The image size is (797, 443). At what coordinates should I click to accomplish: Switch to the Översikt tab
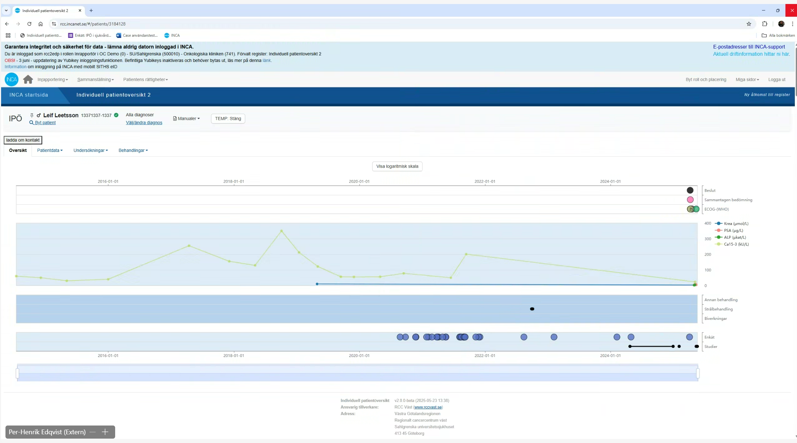pos(17,150)
